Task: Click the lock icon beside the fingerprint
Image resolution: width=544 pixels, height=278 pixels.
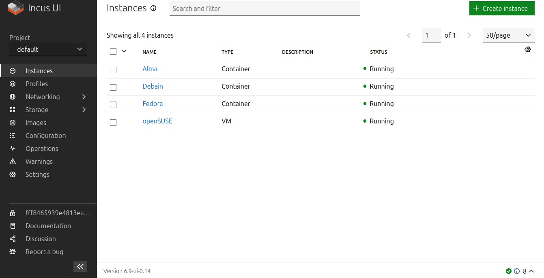Action: pyautogui.click(x=13, y=213)
